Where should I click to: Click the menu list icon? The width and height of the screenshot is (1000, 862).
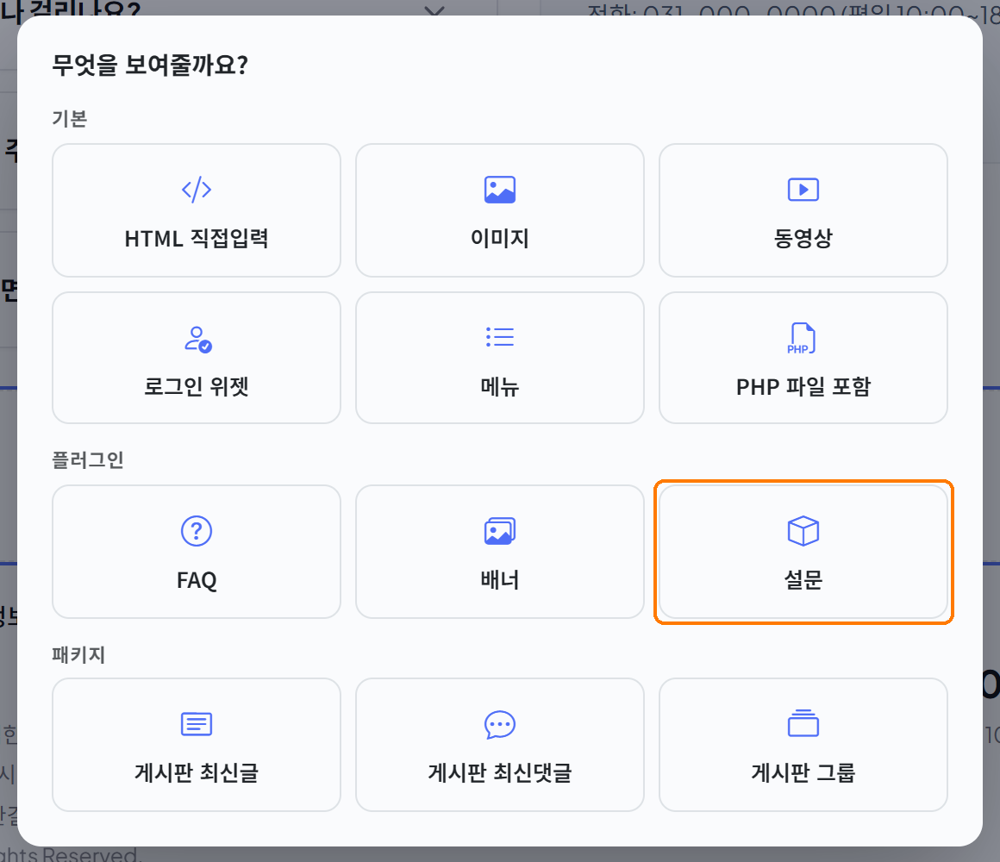pyautogui.click(x=499, y=337)
